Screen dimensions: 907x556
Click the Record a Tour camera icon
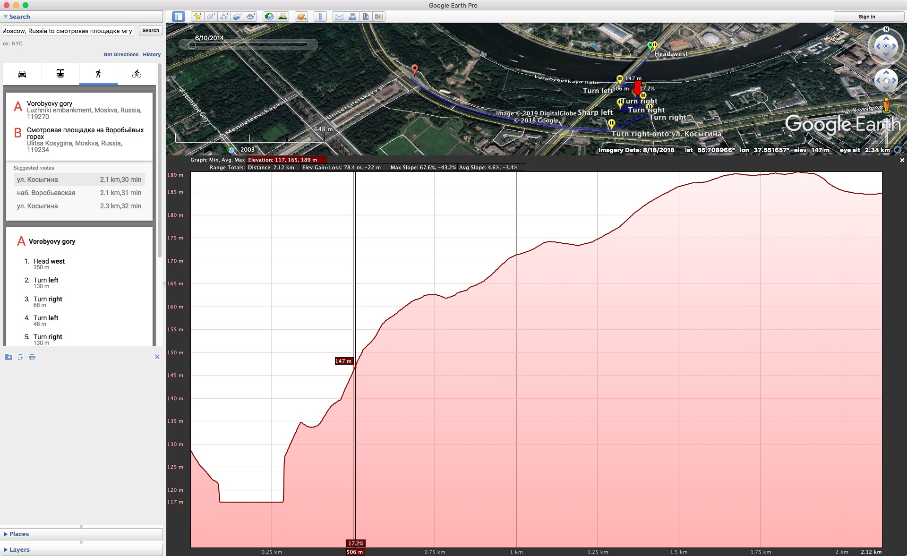[x=250, y=17]
